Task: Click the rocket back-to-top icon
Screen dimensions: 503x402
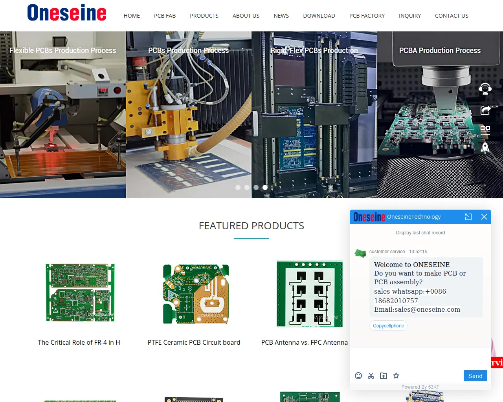Action: click(x=485, y=148)
